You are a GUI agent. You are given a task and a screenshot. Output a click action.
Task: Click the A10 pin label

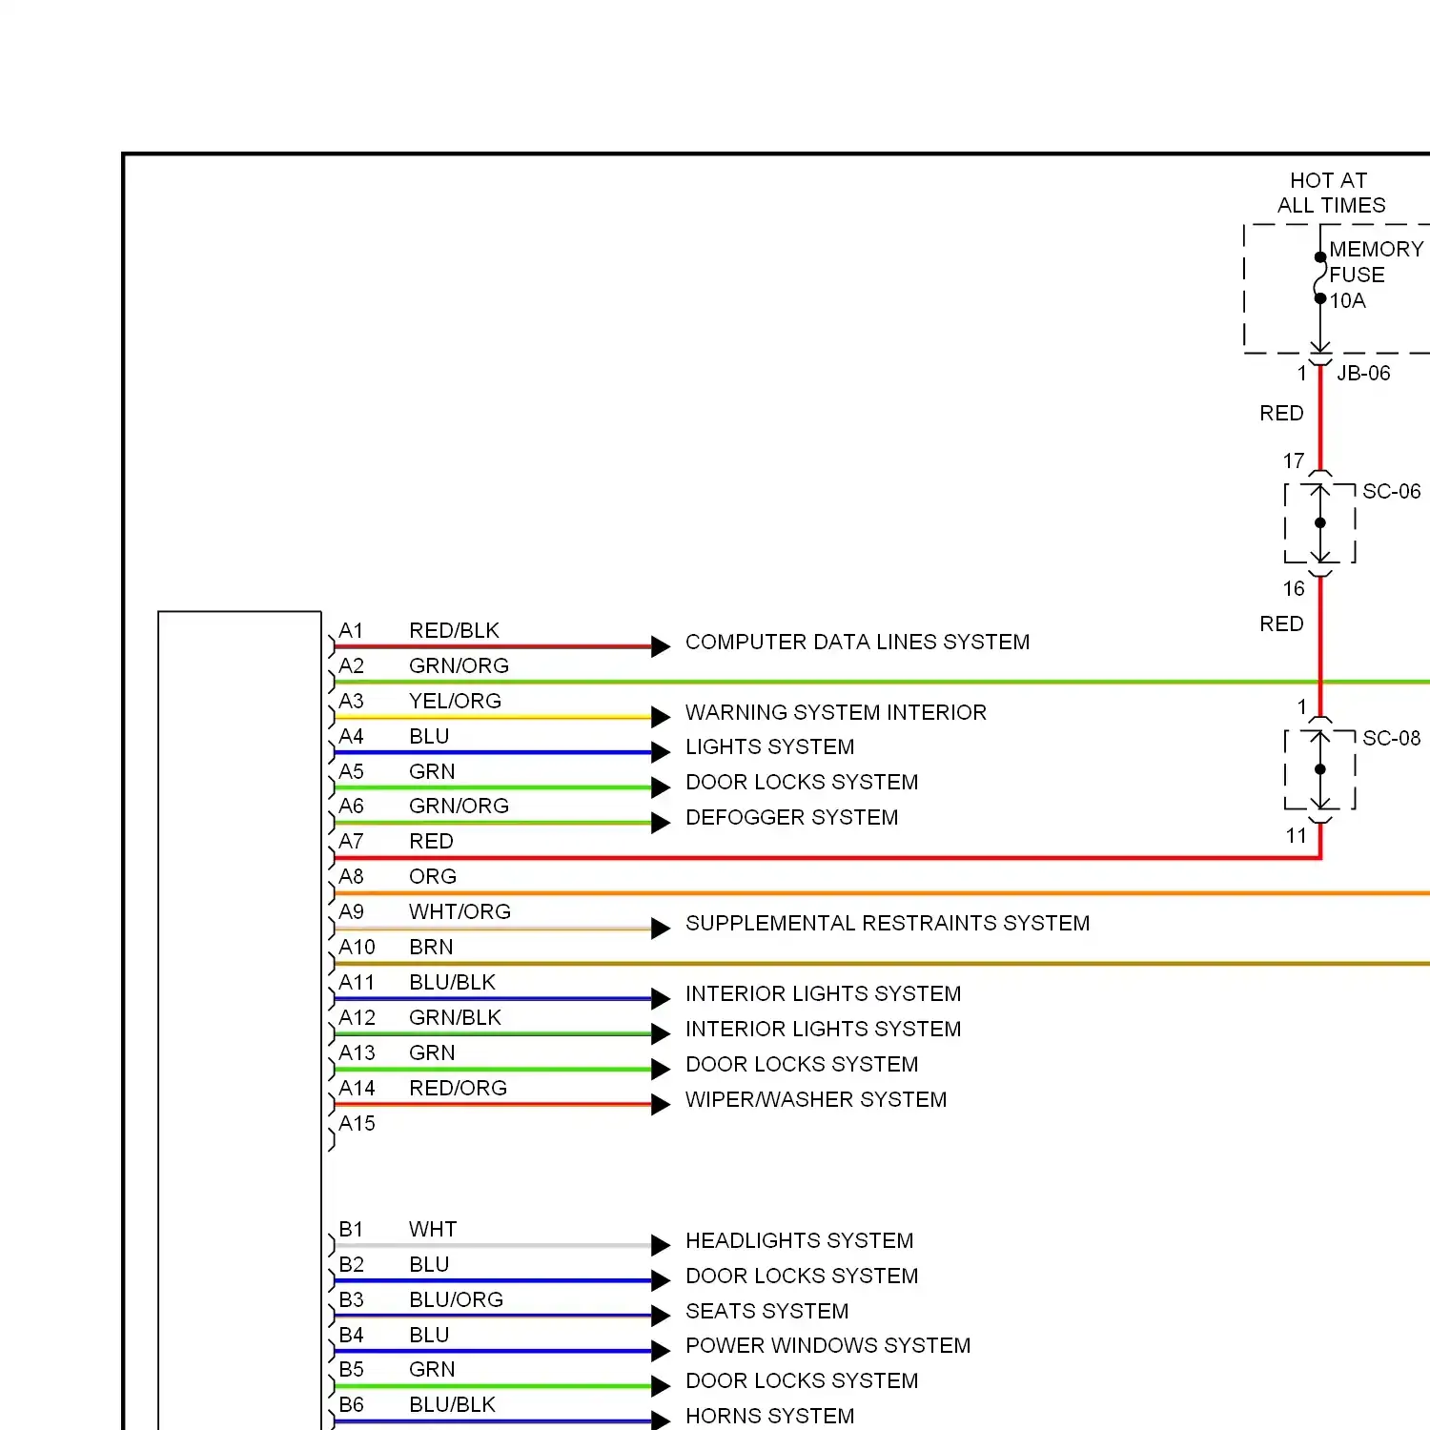coord(357,947)
